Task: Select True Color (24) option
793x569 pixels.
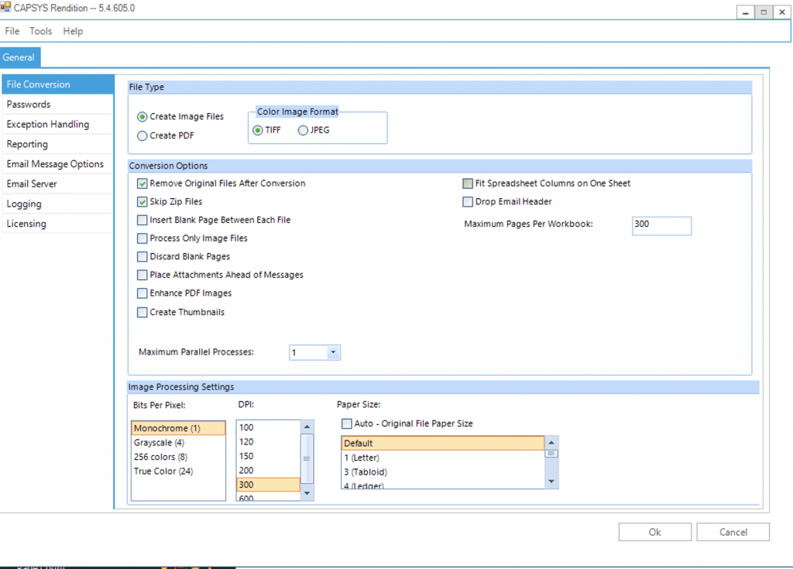Action: [178, 471]
